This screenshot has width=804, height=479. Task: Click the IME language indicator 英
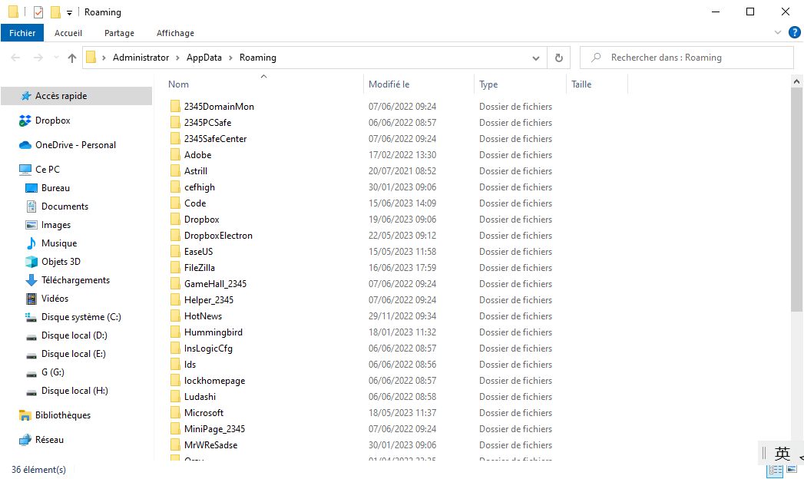tap(782, 454)
